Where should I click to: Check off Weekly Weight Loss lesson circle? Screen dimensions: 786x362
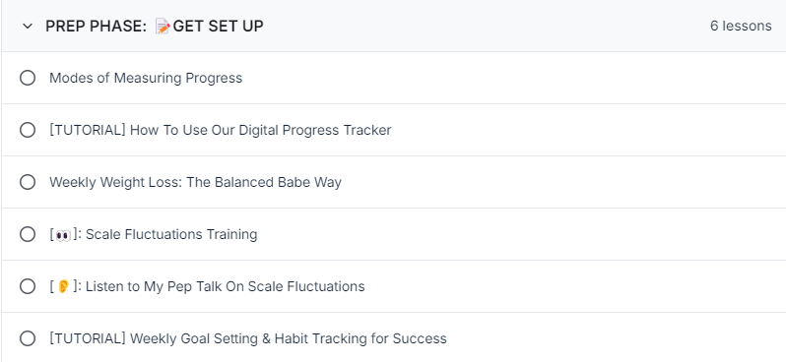pos(28,182)
